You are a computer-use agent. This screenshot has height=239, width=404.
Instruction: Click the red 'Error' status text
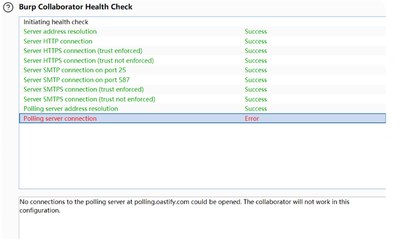251,118
